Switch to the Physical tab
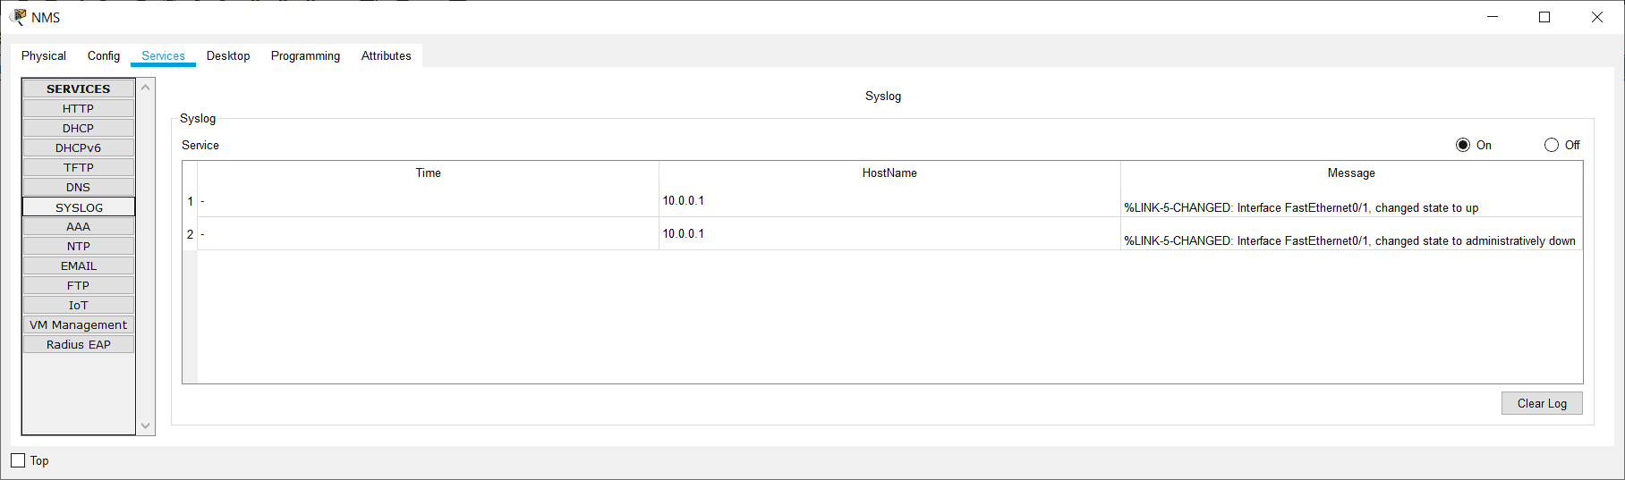Viewport: 1625px width, 480px height. click(44, 55)
